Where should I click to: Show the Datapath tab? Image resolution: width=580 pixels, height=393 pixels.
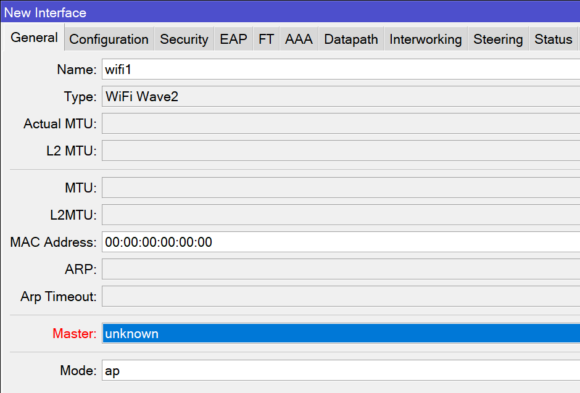click(350, 39)
